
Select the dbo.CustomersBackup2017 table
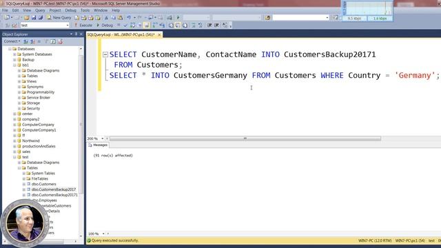tap(54, 189)
